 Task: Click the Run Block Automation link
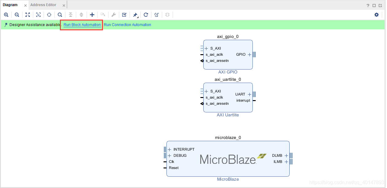pos(82,24)
